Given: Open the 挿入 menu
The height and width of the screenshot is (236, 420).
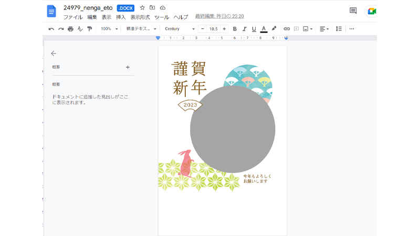Looking at the screenshot, I should coord(121,17).
